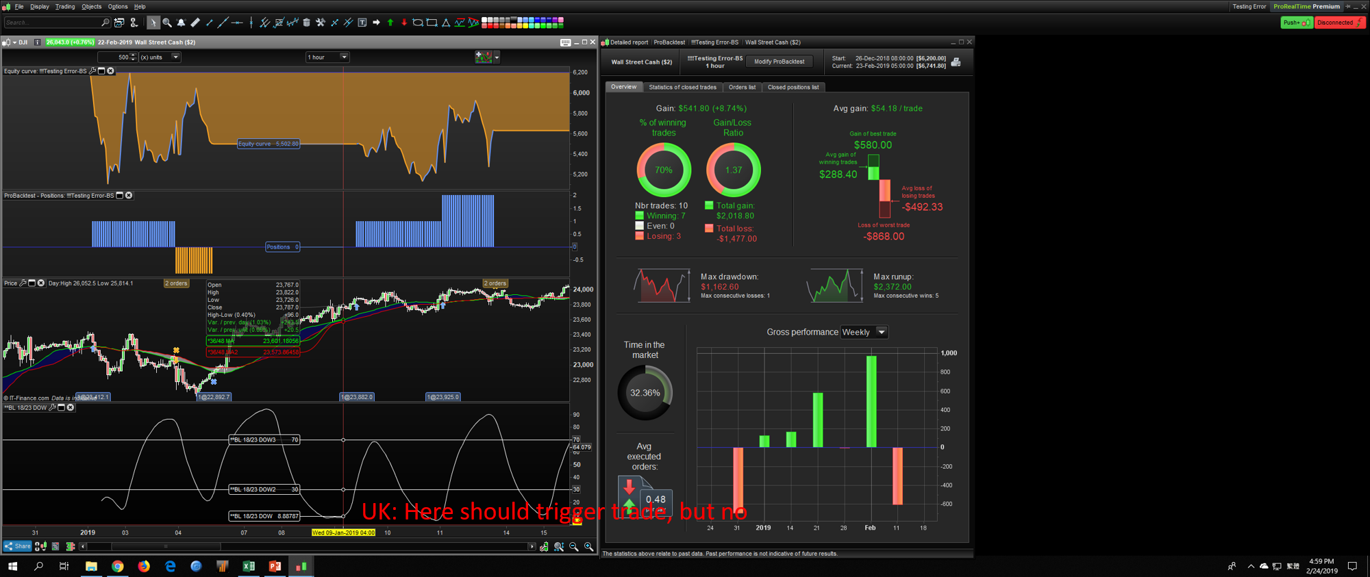The height and width of the screenshot is (577, 1370).
Task: Open the wrench and hammer tools icon
Action: pyautogui.click(x=320, y=23)
